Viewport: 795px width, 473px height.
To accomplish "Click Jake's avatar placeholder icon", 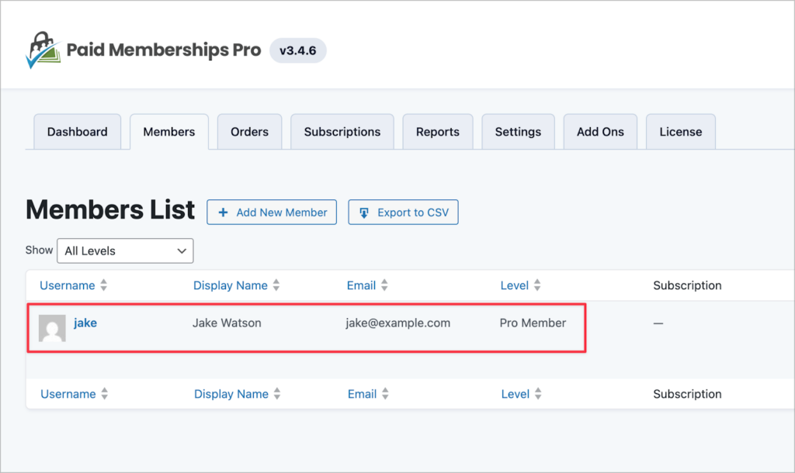I will tap(51, 327).
